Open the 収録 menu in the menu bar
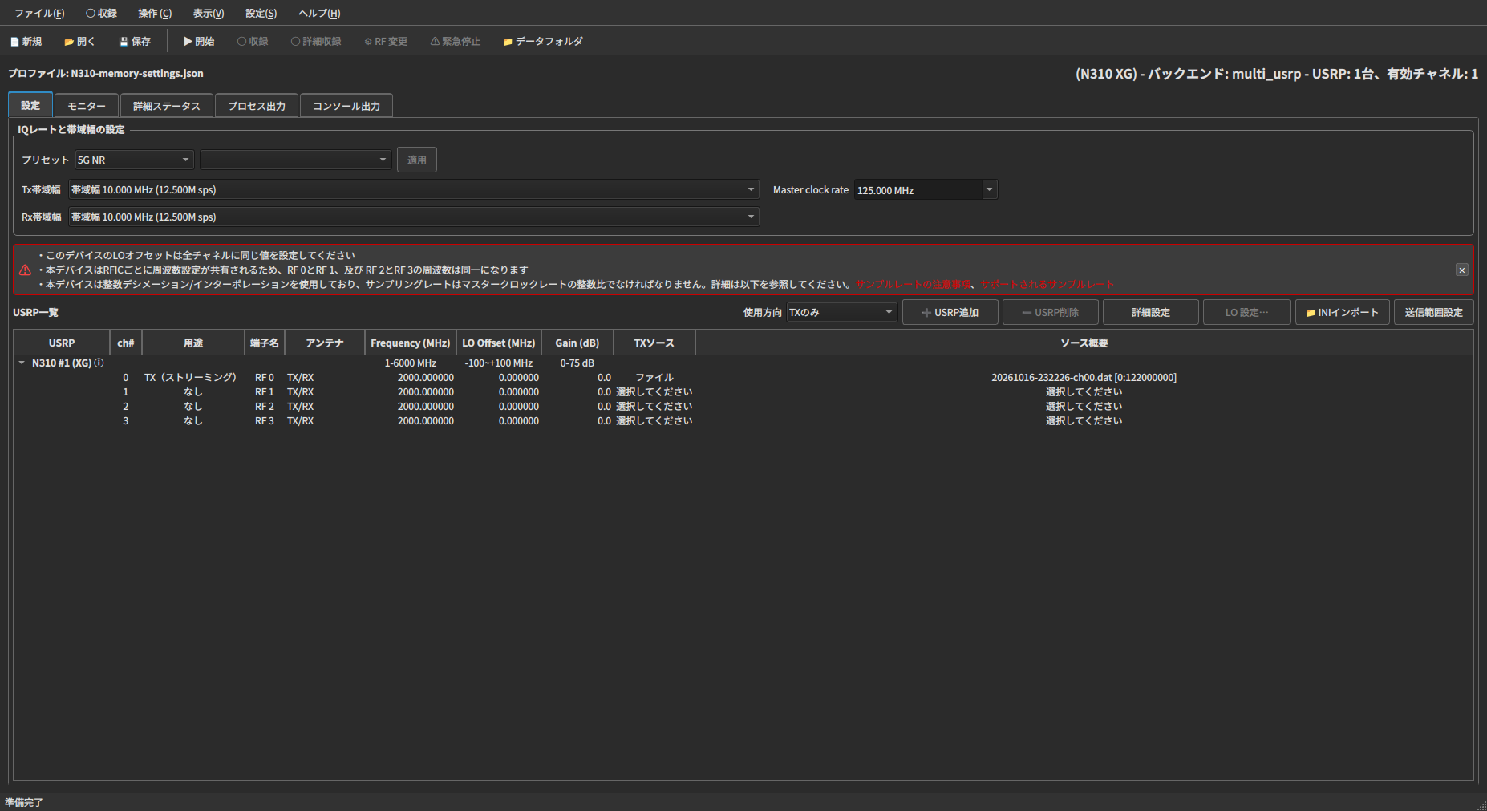 102,14
